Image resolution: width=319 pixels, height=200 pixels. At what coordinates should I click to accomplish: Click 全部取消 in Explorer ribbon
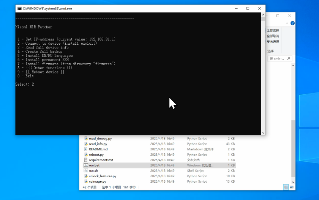point(273,36)
